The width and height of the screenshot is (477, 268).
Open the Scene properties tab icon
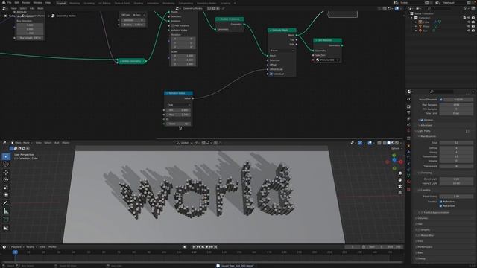pyautogui.click(x=408, y=124)
